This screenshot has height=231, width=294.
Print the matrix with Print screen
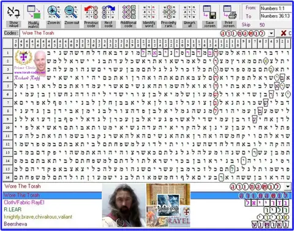coord(229,16)
